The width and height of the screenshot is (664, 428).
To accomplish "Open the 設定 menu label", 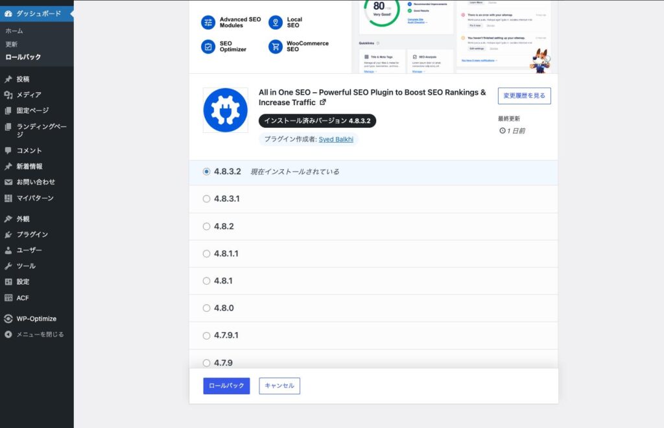I will pyautogui.click(x=23, y=281).
